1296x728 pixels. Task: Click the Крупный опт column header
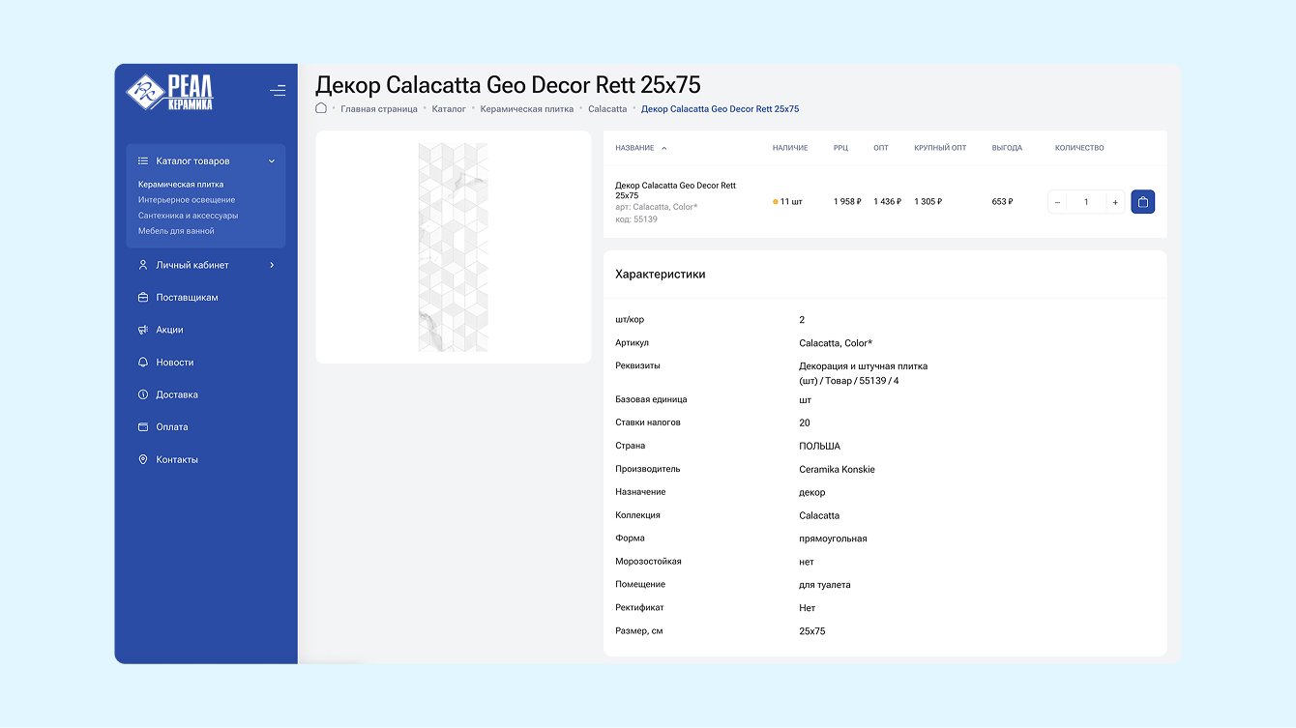coord(940,148)
